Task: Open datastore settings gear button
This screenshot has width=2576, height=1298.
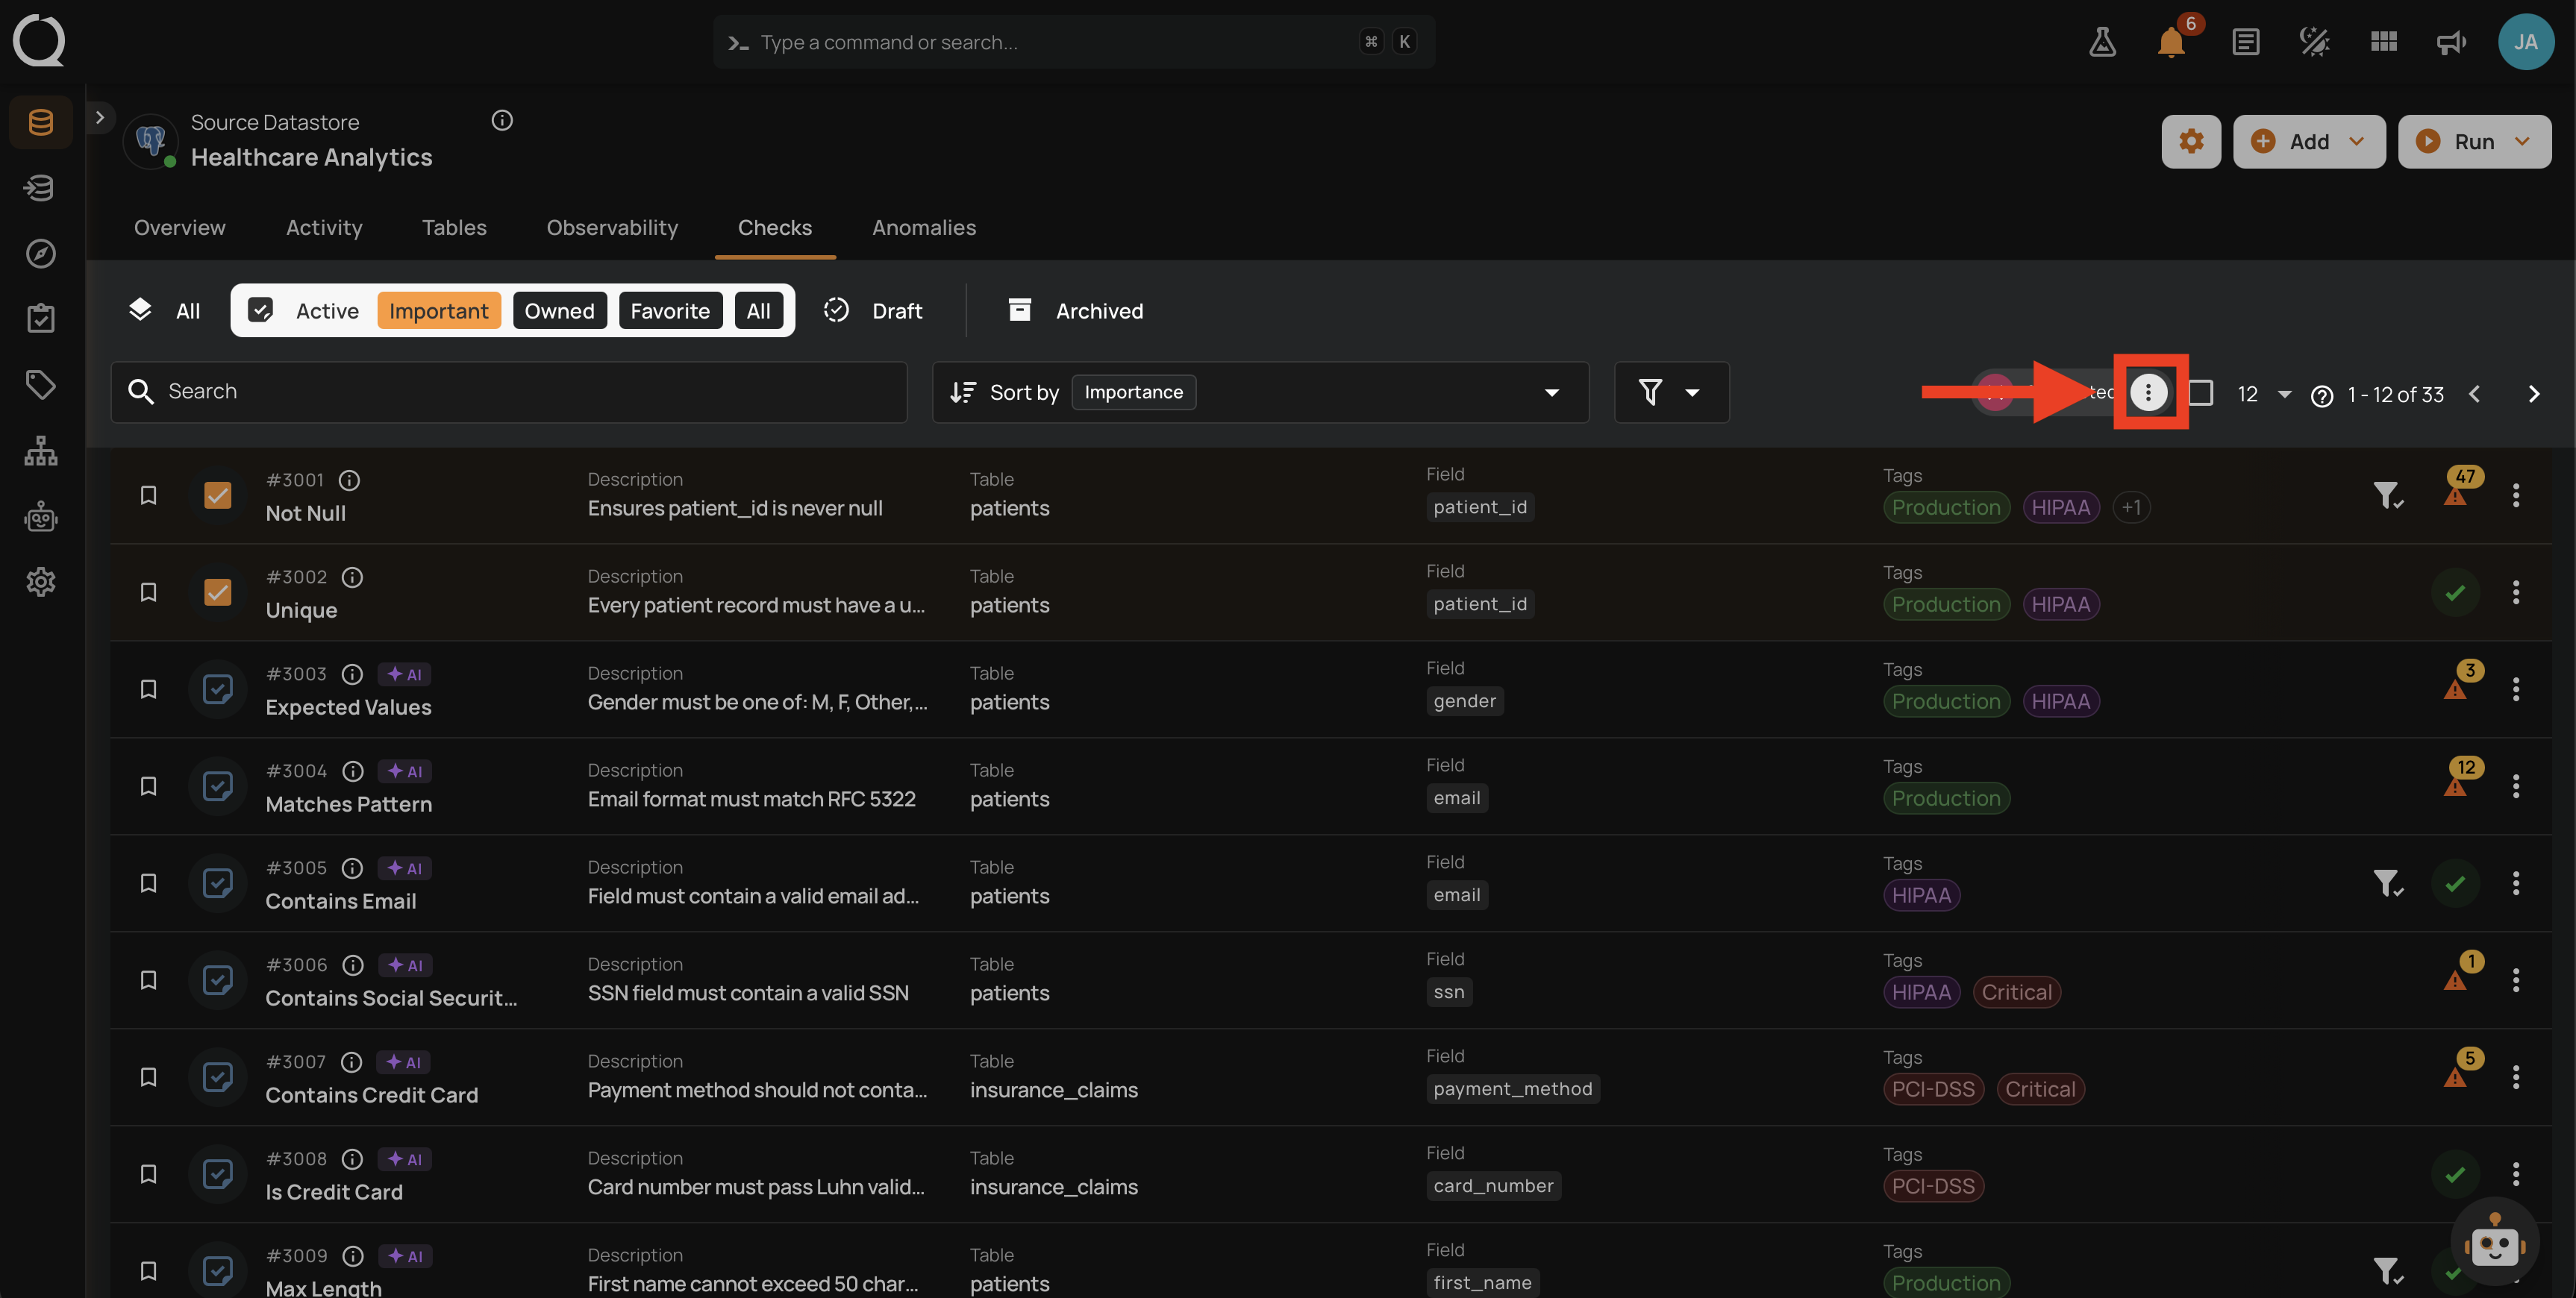Action: point(2191,141)
